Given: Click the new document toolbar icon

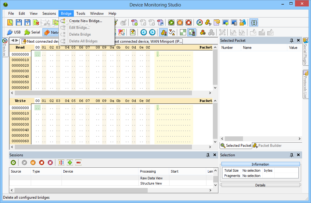Looking at the screenshot, I should point(10,22).
